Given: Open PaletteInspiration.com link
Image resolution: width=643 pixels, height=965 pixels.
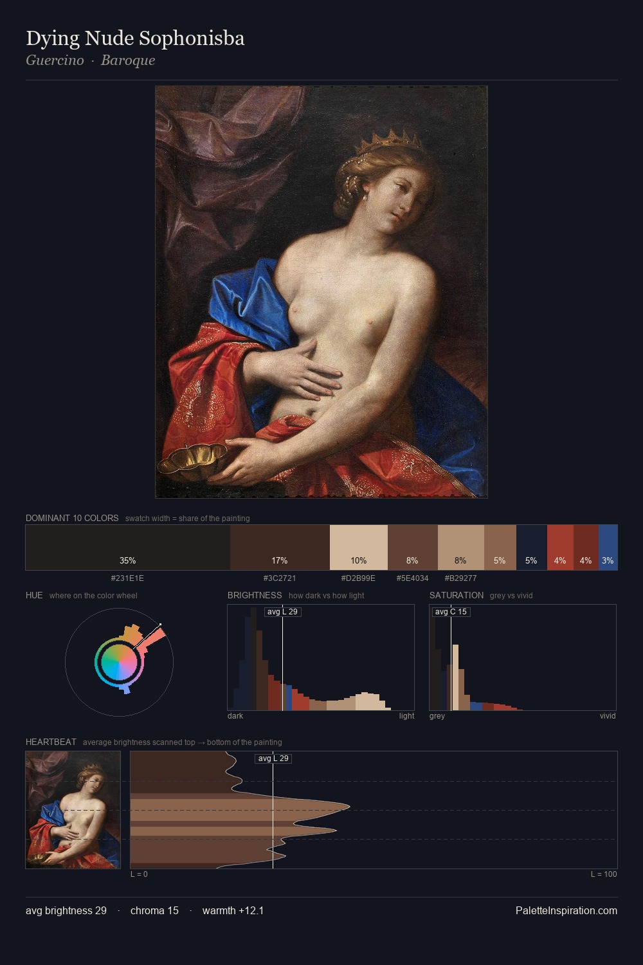Looking at the screenshot, I should (566, 910).
